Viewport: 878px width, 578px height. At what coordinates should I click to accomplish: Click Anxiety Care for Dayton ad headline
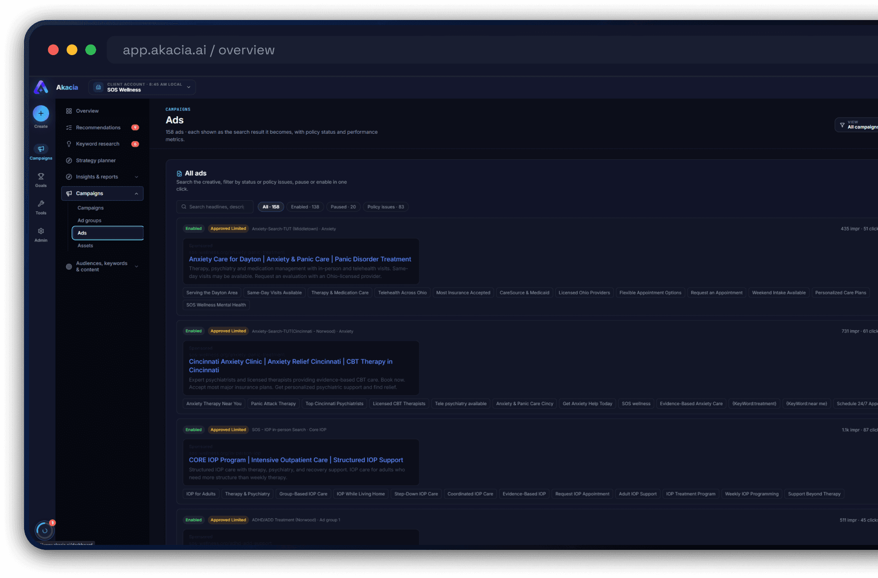pos(300,259)
